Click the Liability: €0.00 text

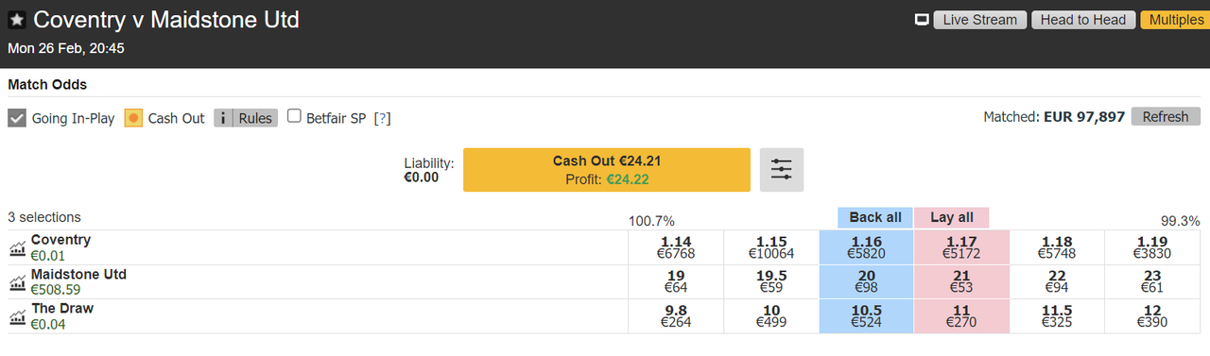(429, 170)
